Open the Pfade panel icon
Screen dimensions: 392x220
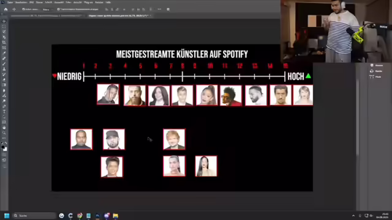point(372,77)
